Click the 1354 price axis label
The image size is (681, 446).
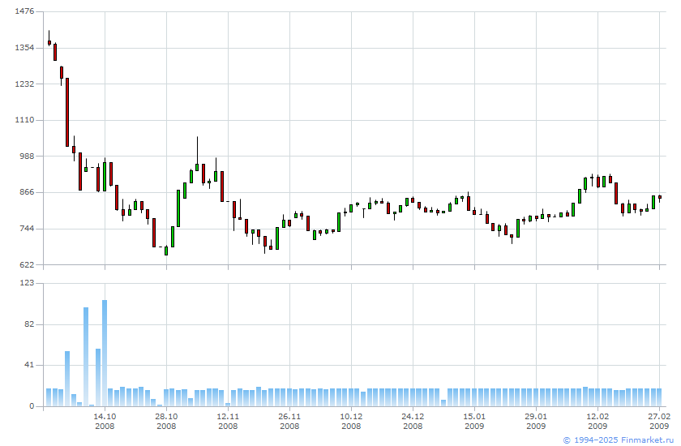coord(24,48)
